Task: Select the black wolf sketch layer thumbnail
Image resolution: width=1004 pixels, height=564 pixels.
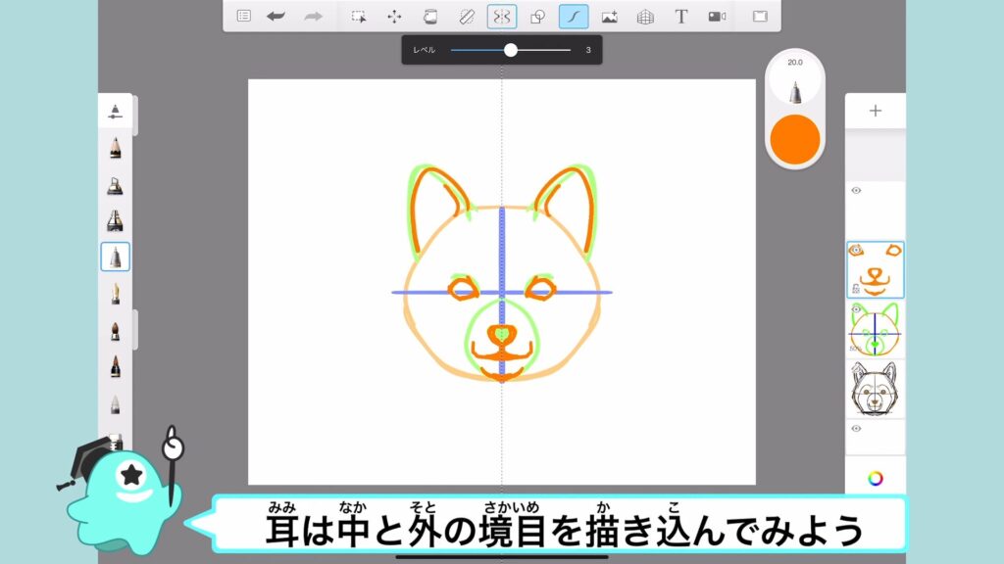Action: tap(875, 389)
